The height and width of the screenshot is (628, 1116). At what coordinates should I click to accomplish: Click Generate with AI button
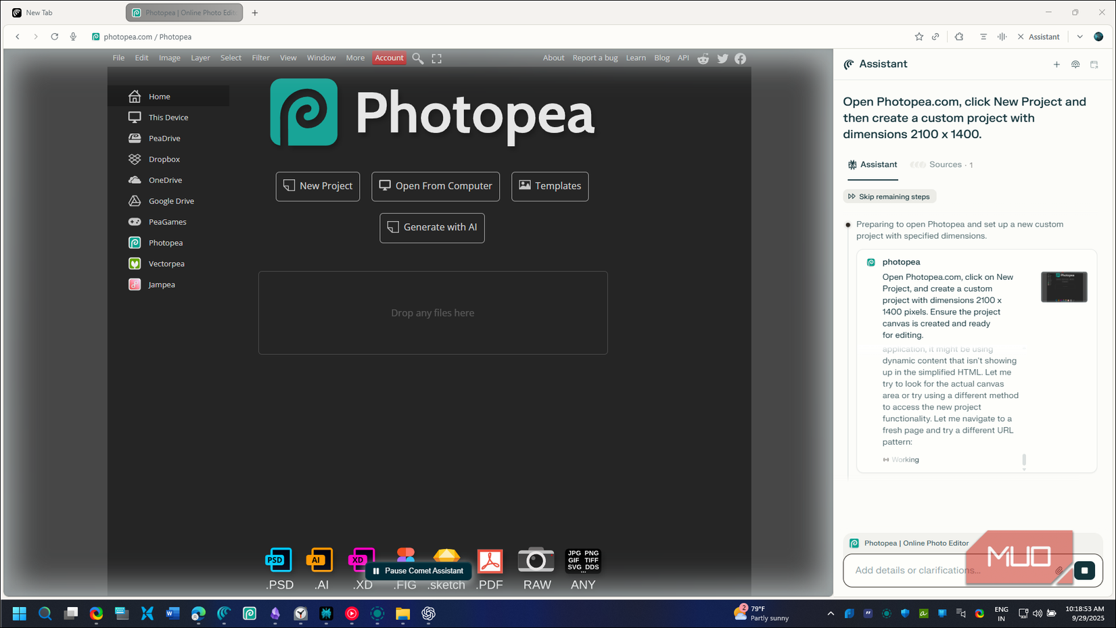(432, 228)
